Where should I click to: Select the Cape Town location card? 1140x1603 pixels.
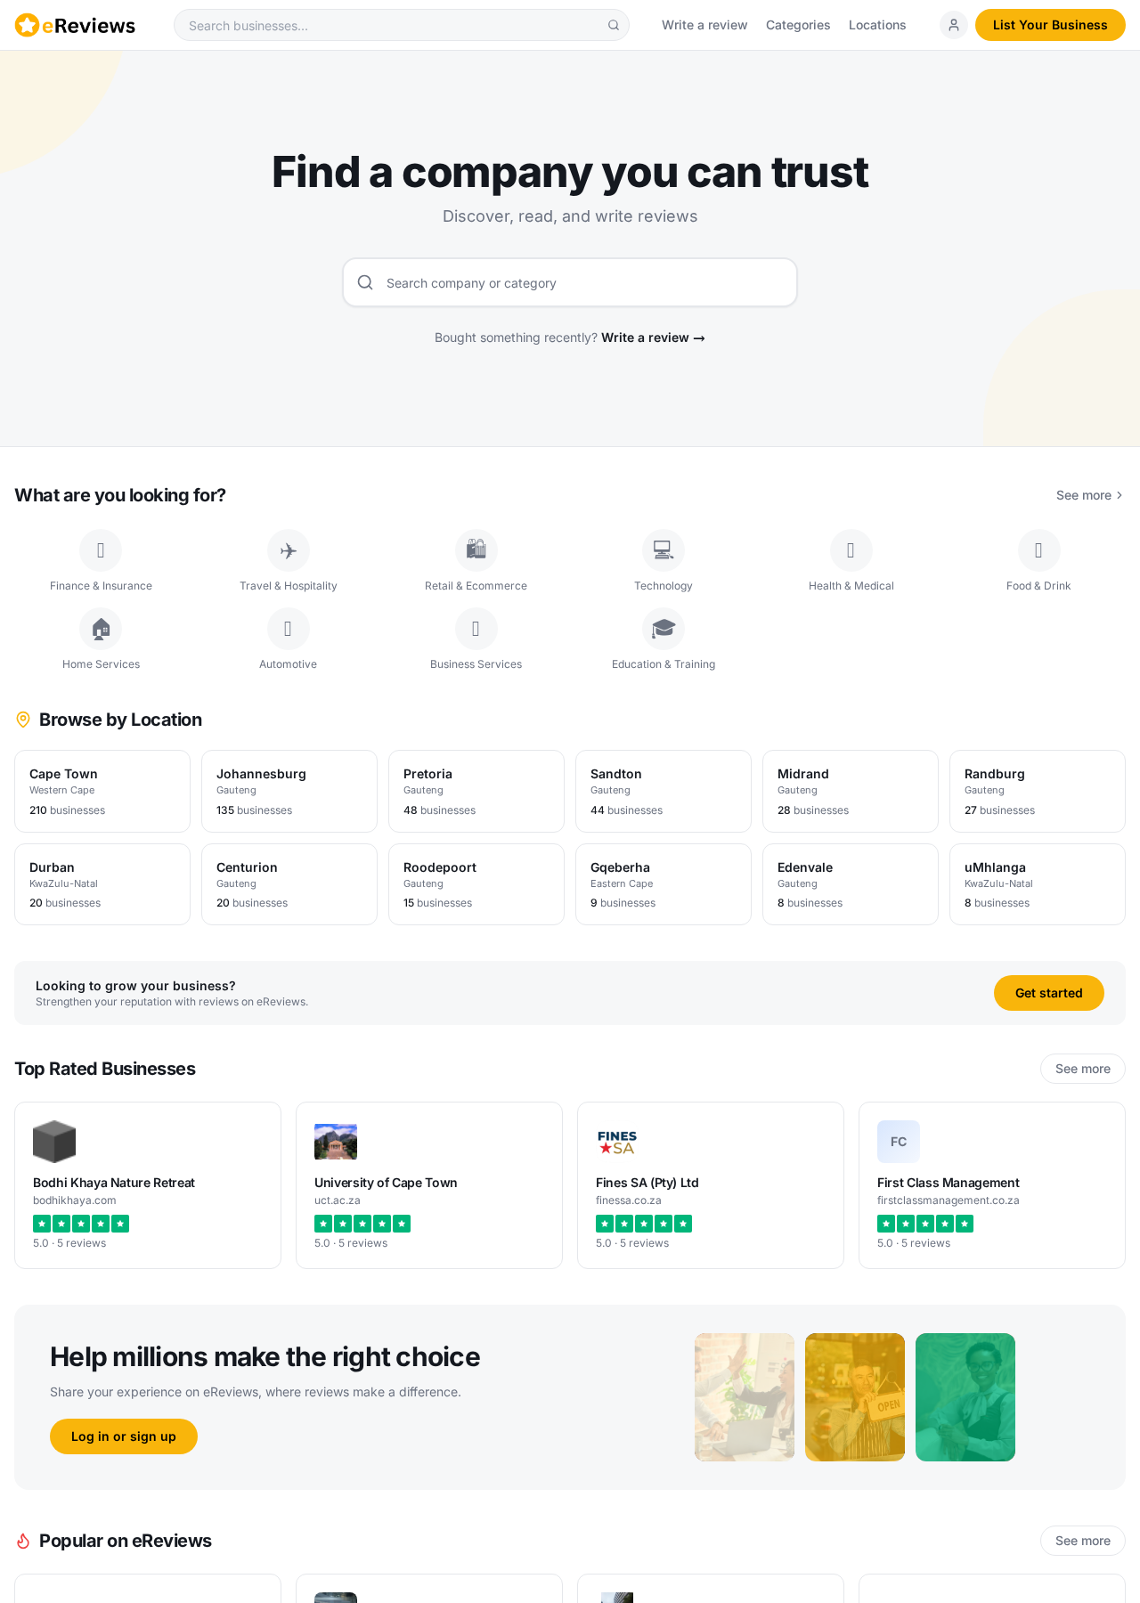click(102, 791)
